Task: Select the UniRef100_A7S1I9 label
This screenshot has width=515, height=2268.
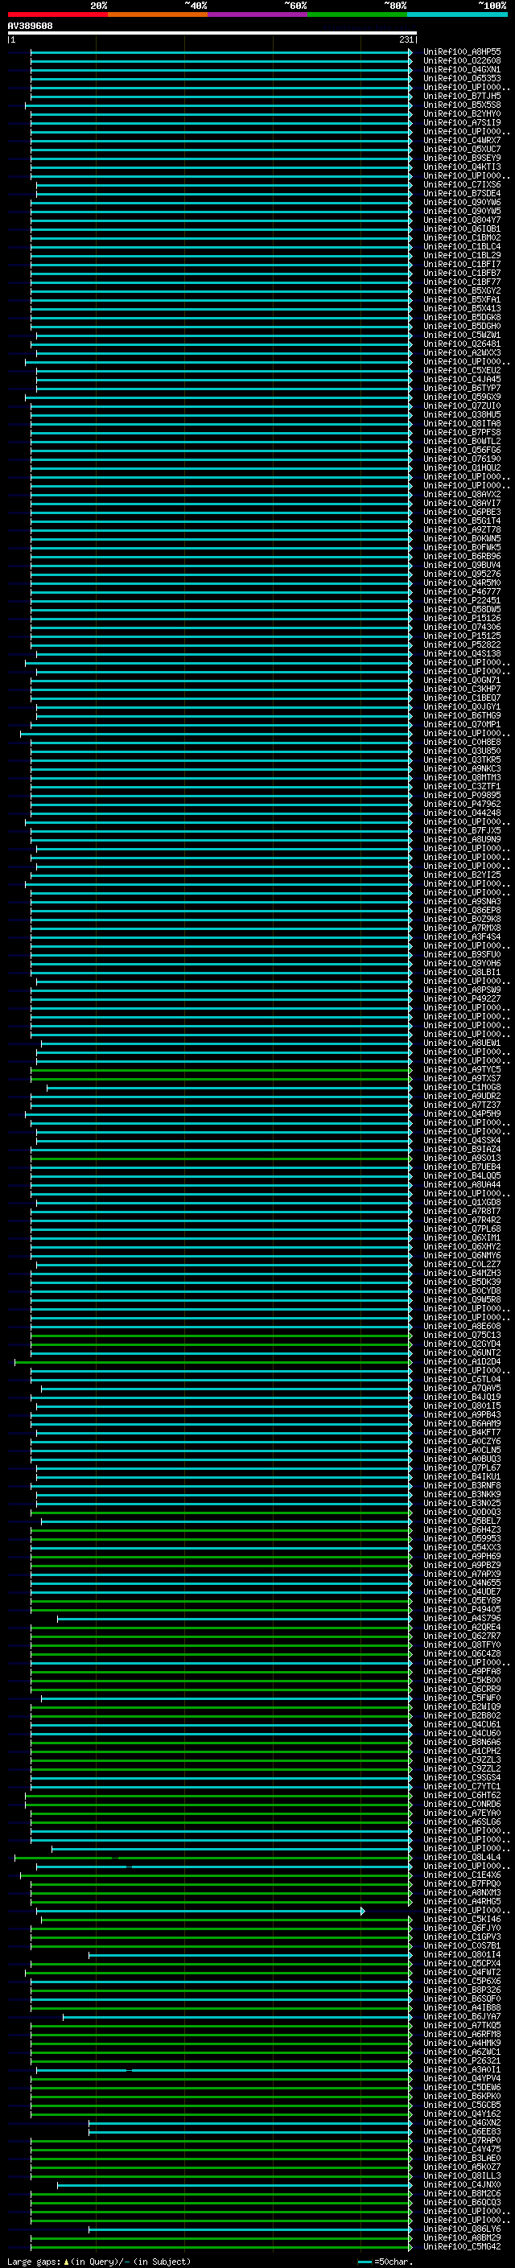Action: coord(462,122)
